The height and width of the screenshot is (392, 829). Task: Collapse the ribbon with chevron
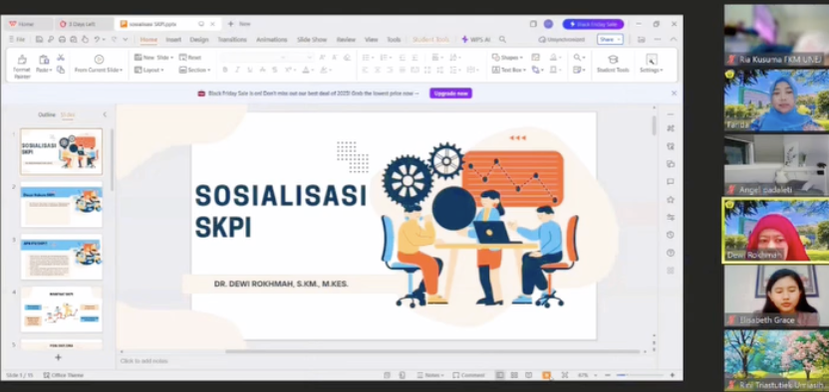(673, 40)
